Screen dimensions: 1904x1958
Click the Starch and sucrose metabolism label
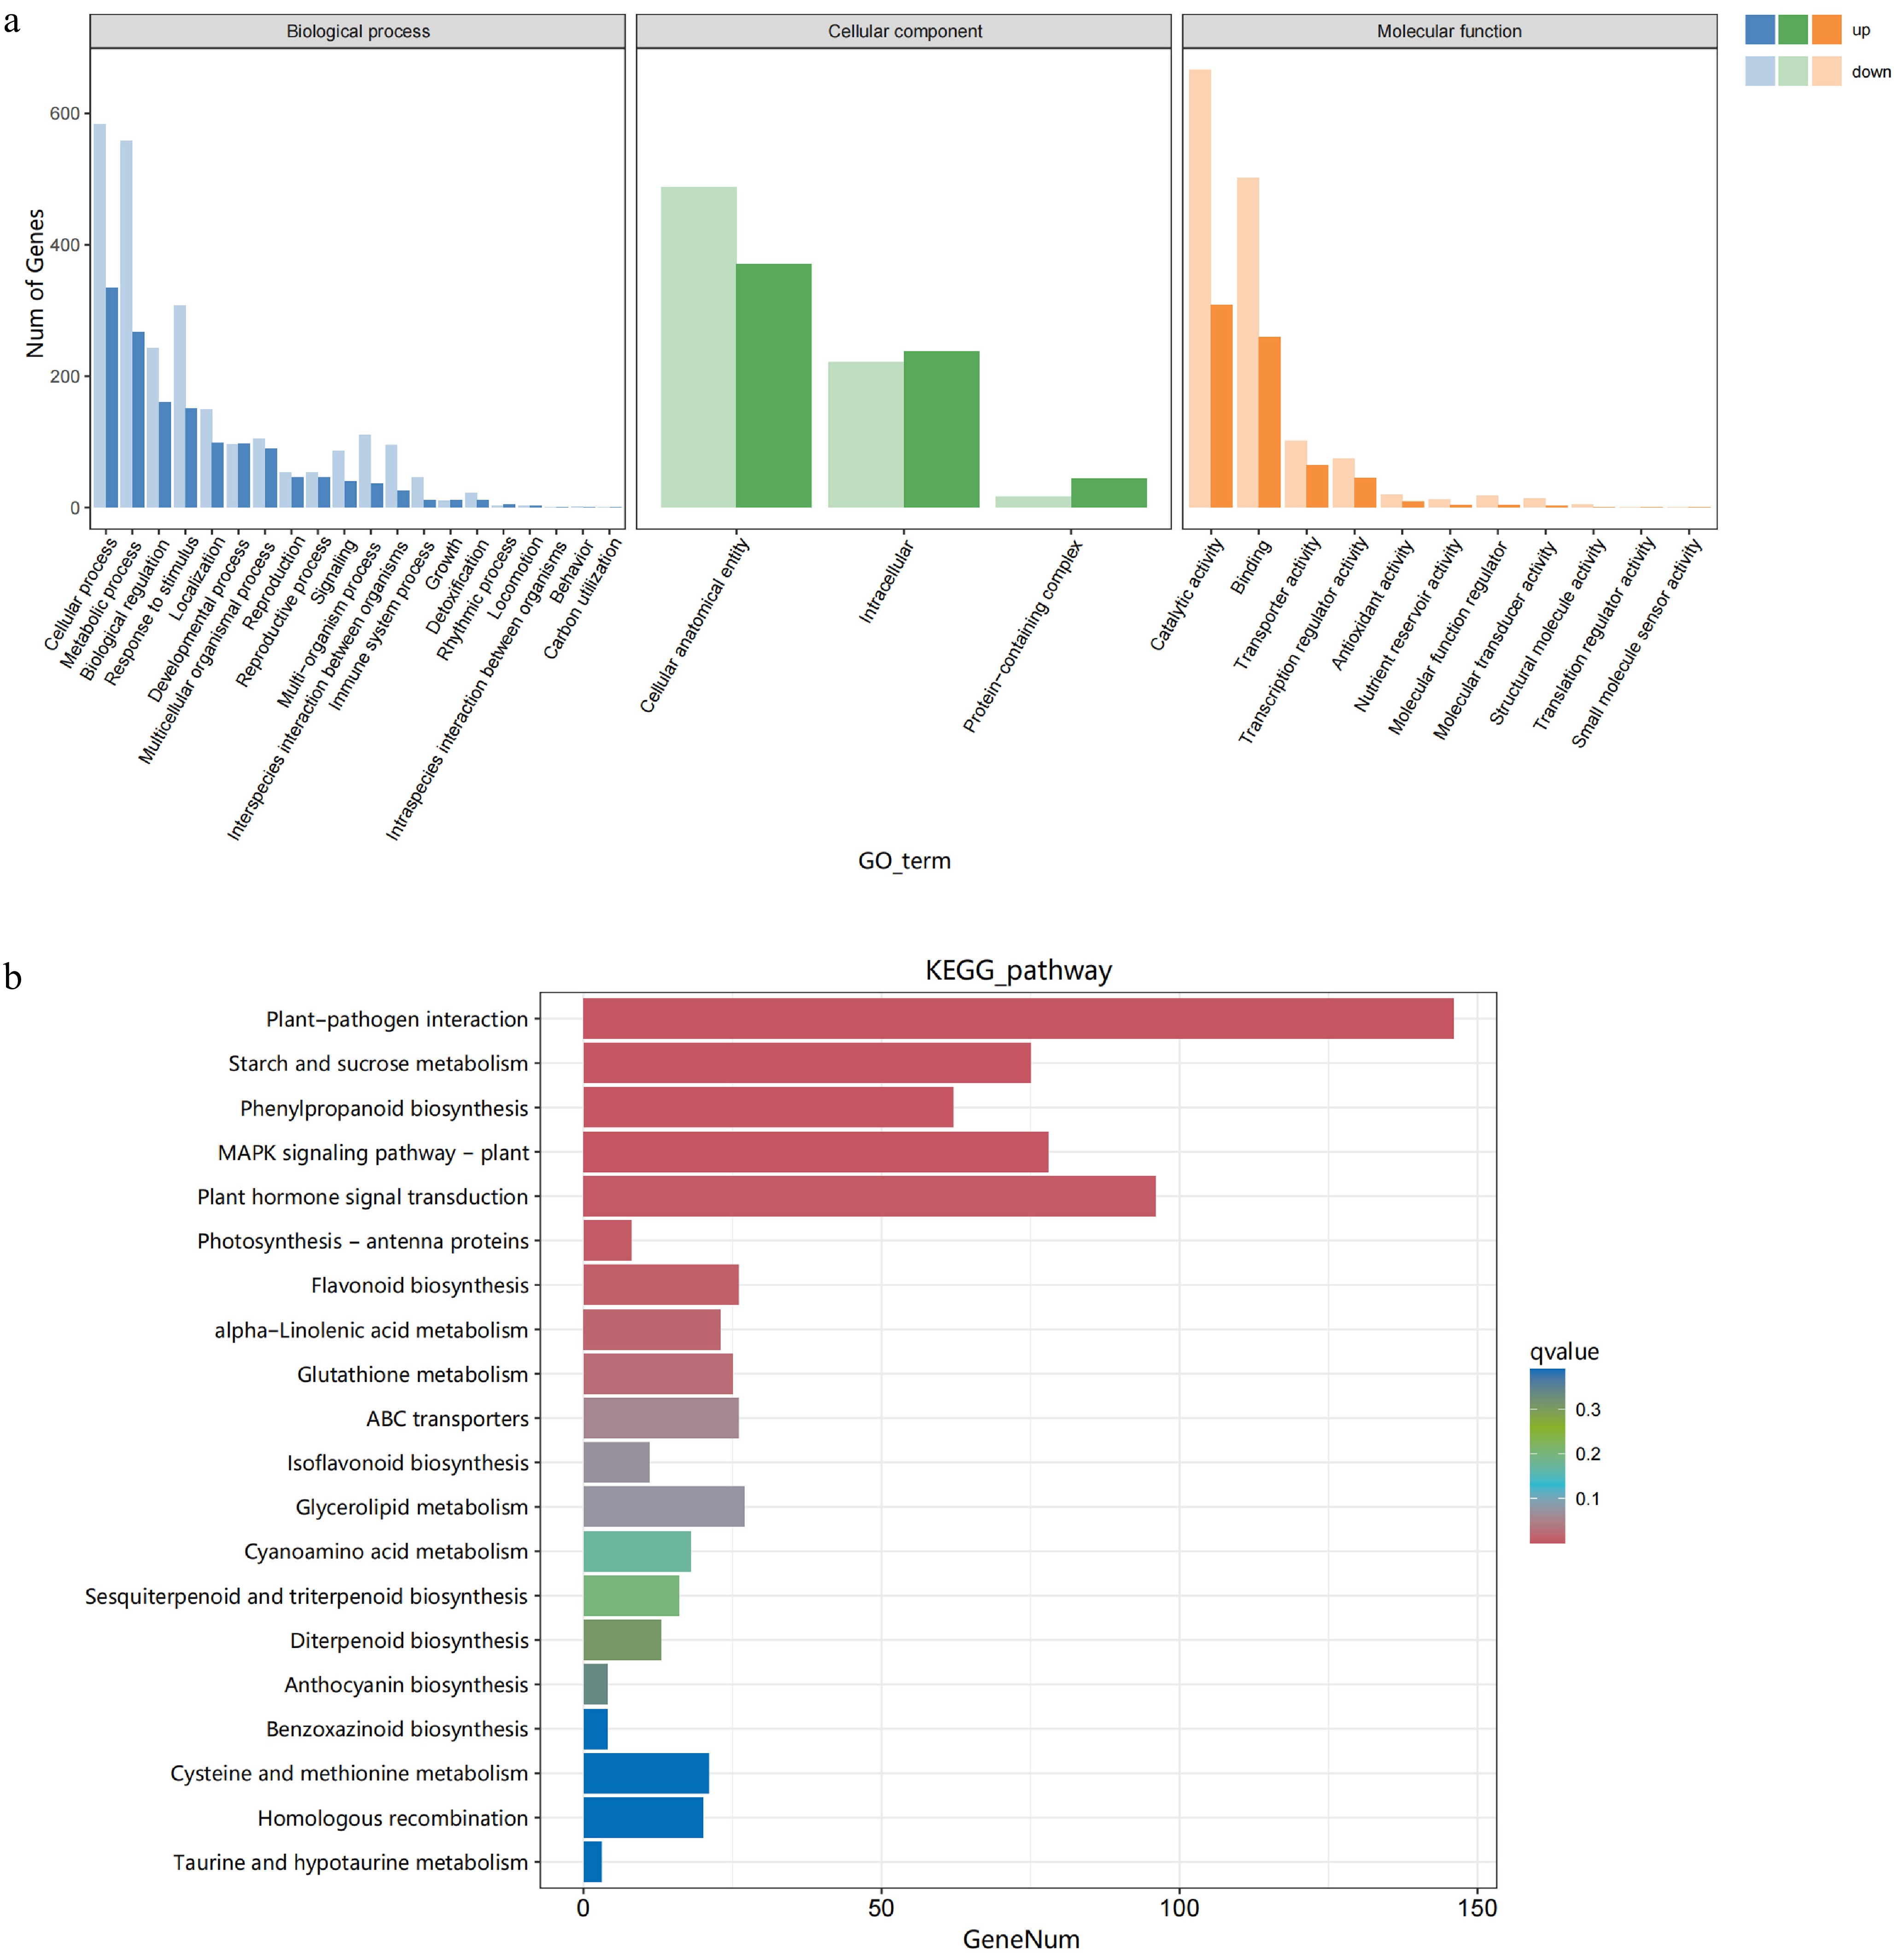tap(378, 1063)
